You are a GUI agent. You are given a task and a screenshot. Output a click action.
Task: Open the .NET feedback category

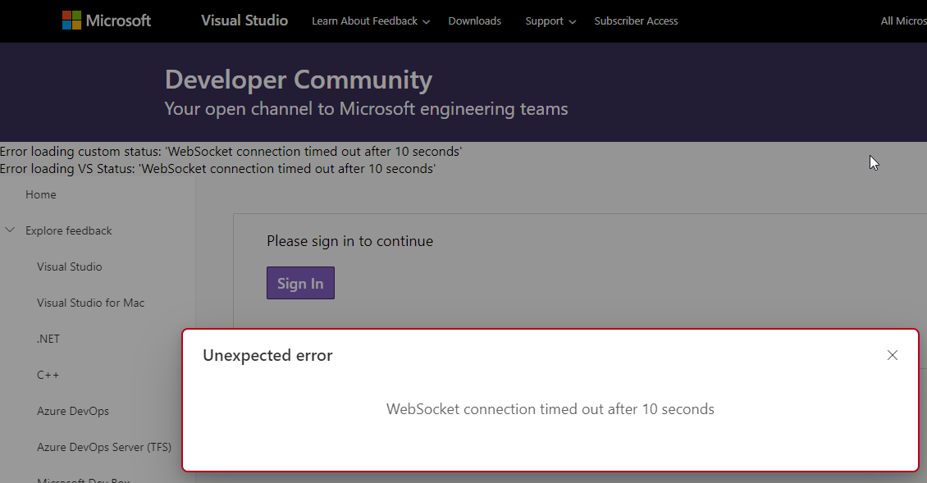pos(48,339)
